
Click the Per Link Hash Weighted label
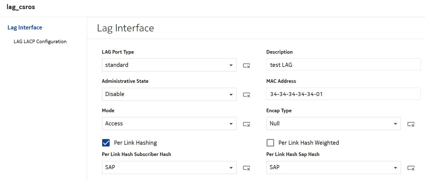pos(308,143)
